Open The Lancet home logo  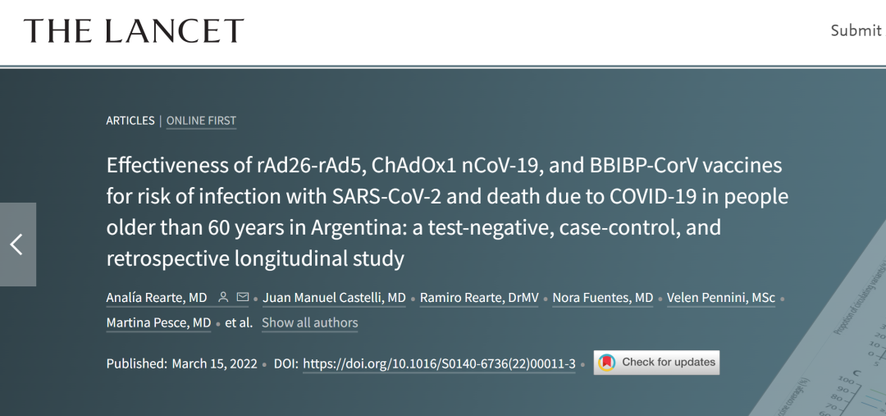134,31
